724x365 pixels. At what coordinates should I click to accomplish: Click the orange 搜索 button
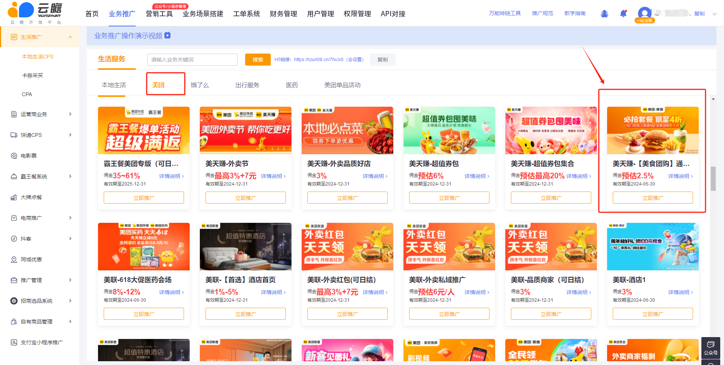tap(258, 60)
